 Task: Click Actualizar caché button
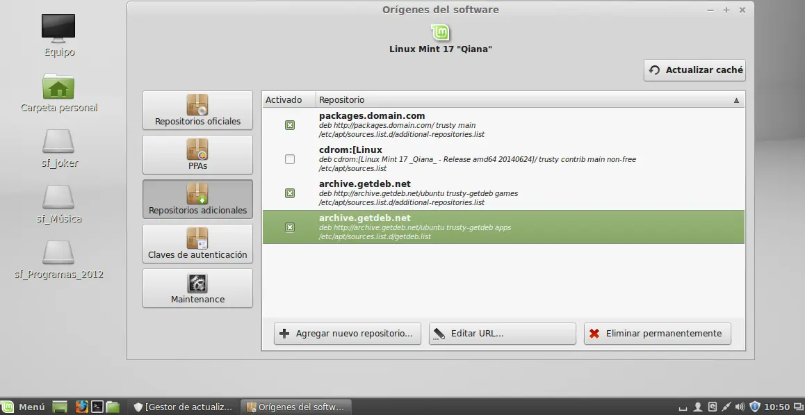tap(694, 70)
